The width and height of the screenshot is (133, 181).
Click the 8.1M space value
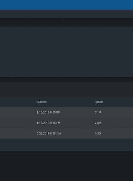(98, 112)
